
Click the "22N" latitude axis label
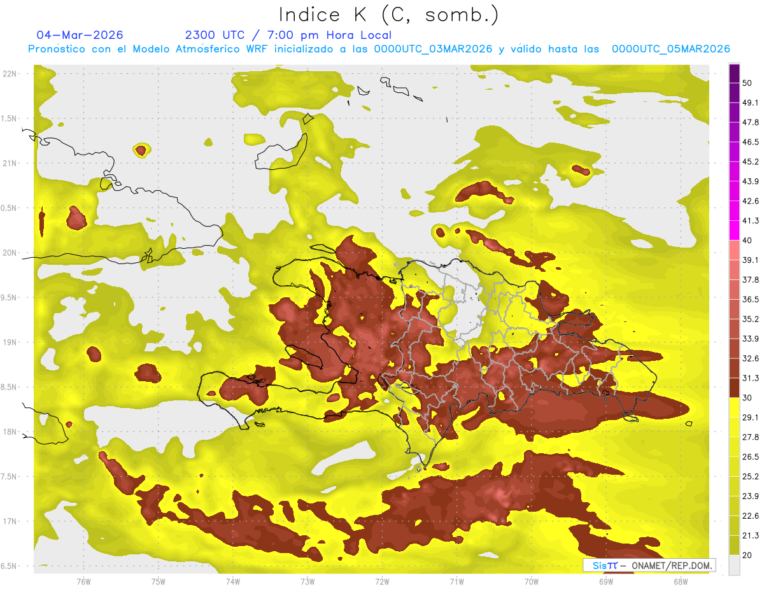[11, 73]
